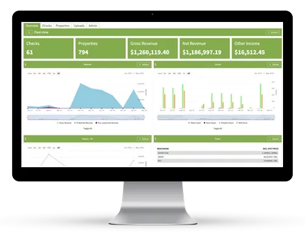Click the Gross Revenue summary tile
Viewport: 305px width, 238px height.
(x=152, y=48)
